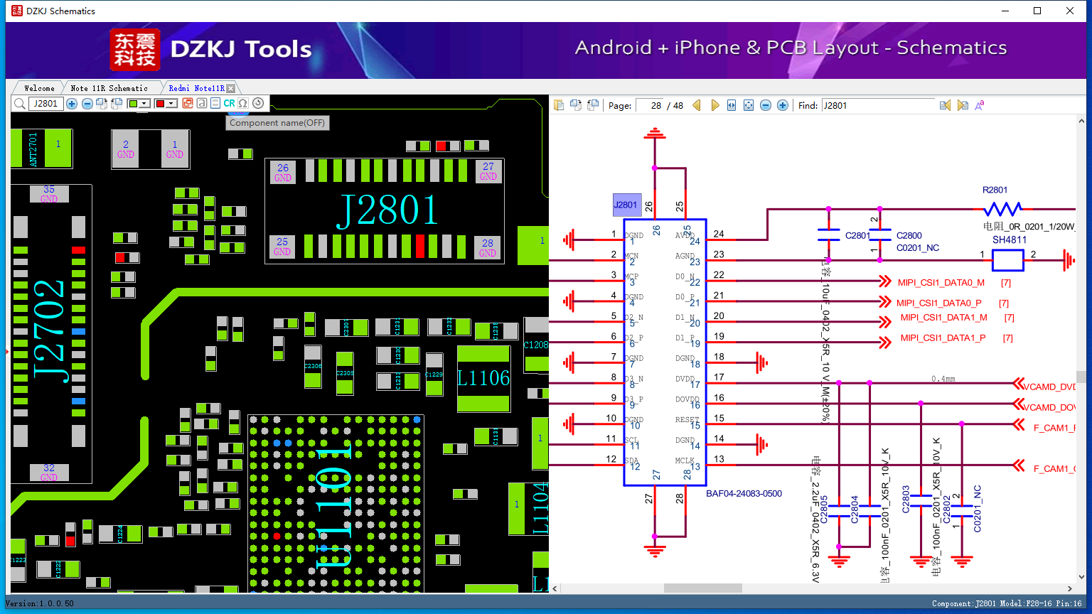Toggle the letter 'a' icon in PCB toolbar

[202, 104]
